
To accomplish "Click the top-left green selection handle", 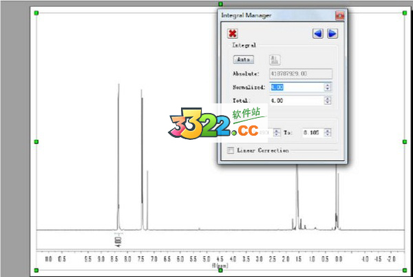I will (36, 13).
